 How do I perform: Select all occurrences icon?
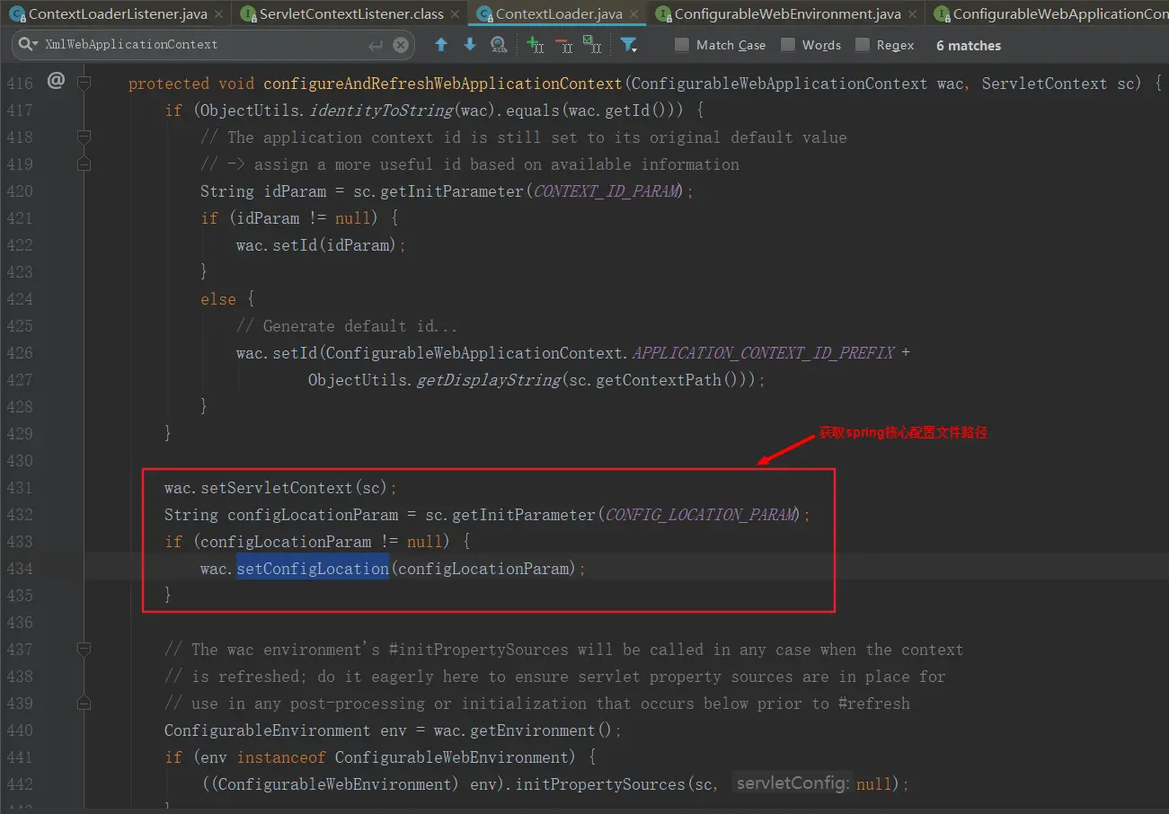[592, 45]
